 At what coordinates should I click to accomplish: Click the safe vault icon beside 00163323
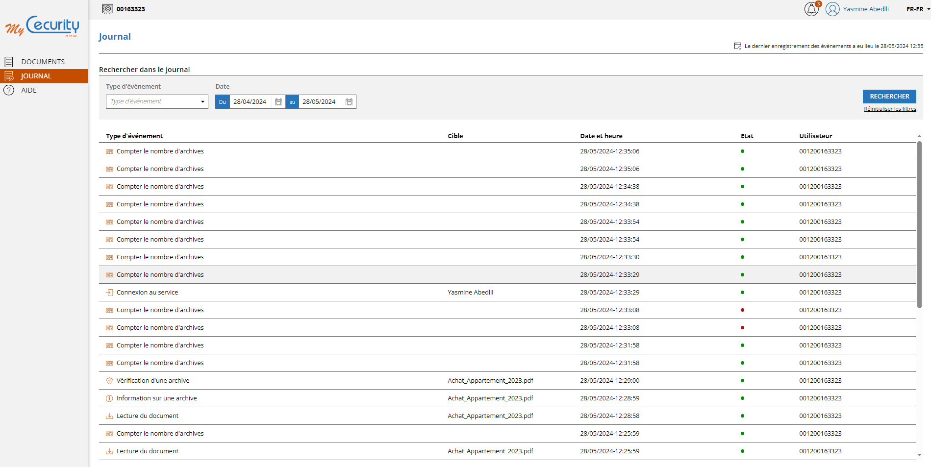107,9
